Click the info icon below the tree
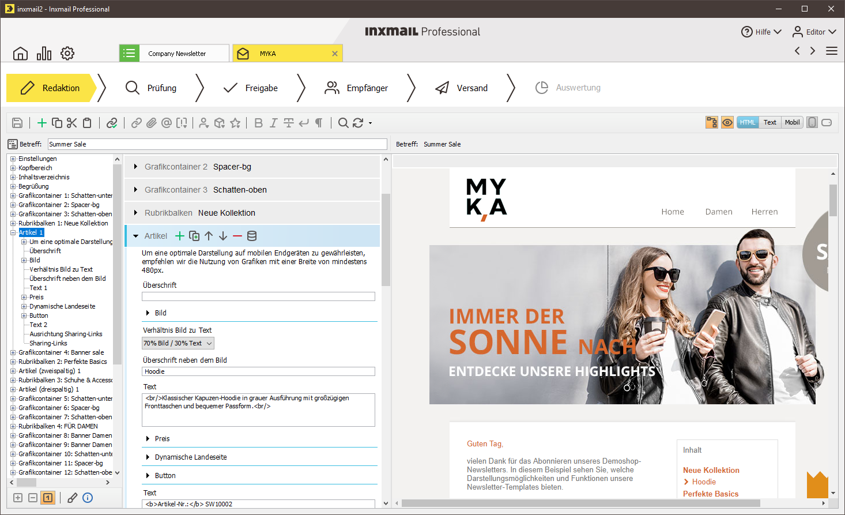The image size is (845, 515). click(x=88, y=498)
